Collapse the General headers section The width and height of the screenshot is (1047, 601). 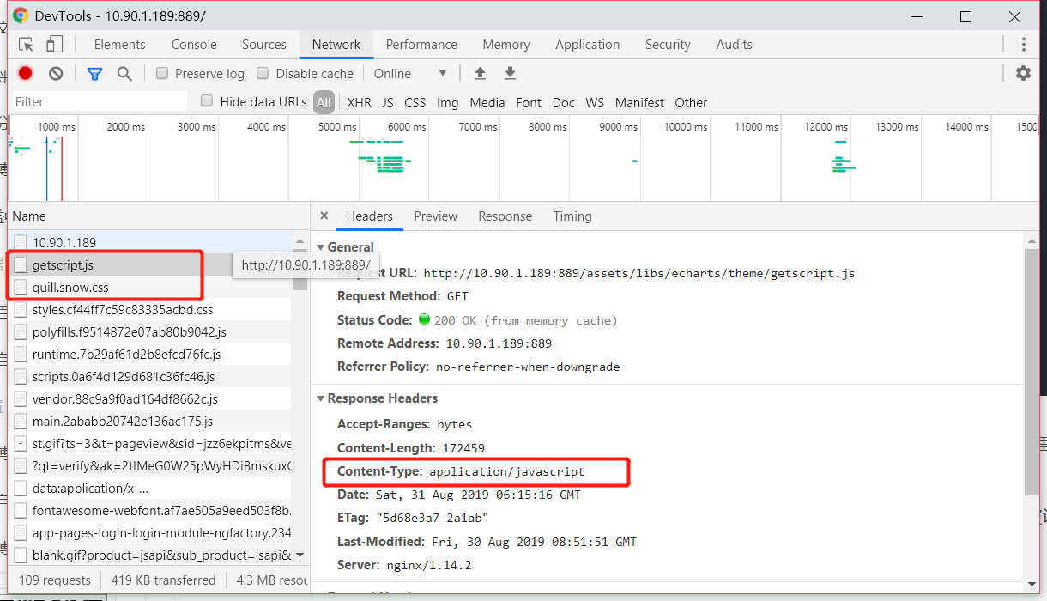(321, 246)
